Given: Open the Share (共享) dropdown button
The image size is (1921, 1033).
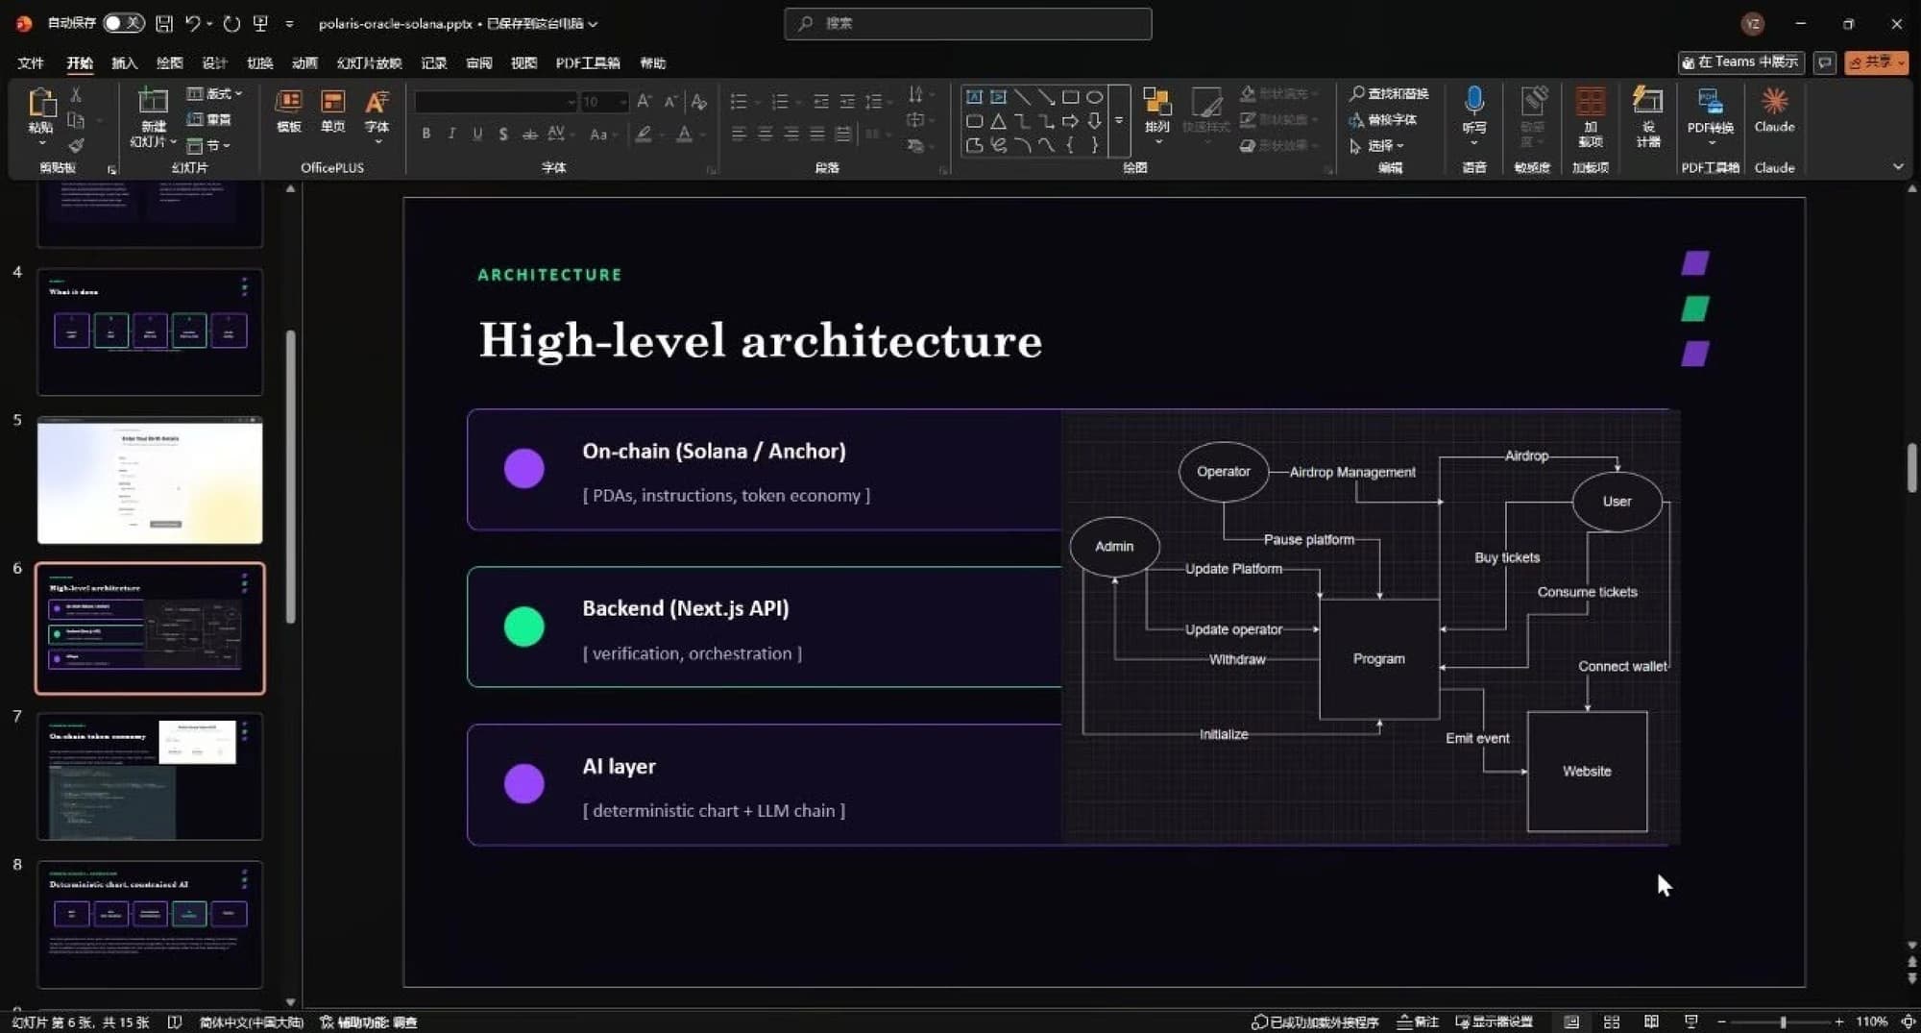Looking at the screenshot, I should (1876, 62).
